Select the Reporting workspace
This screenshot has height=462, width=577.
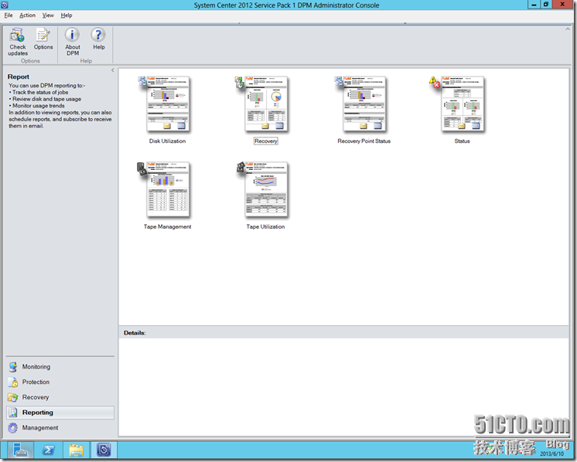tap(60, 413)
